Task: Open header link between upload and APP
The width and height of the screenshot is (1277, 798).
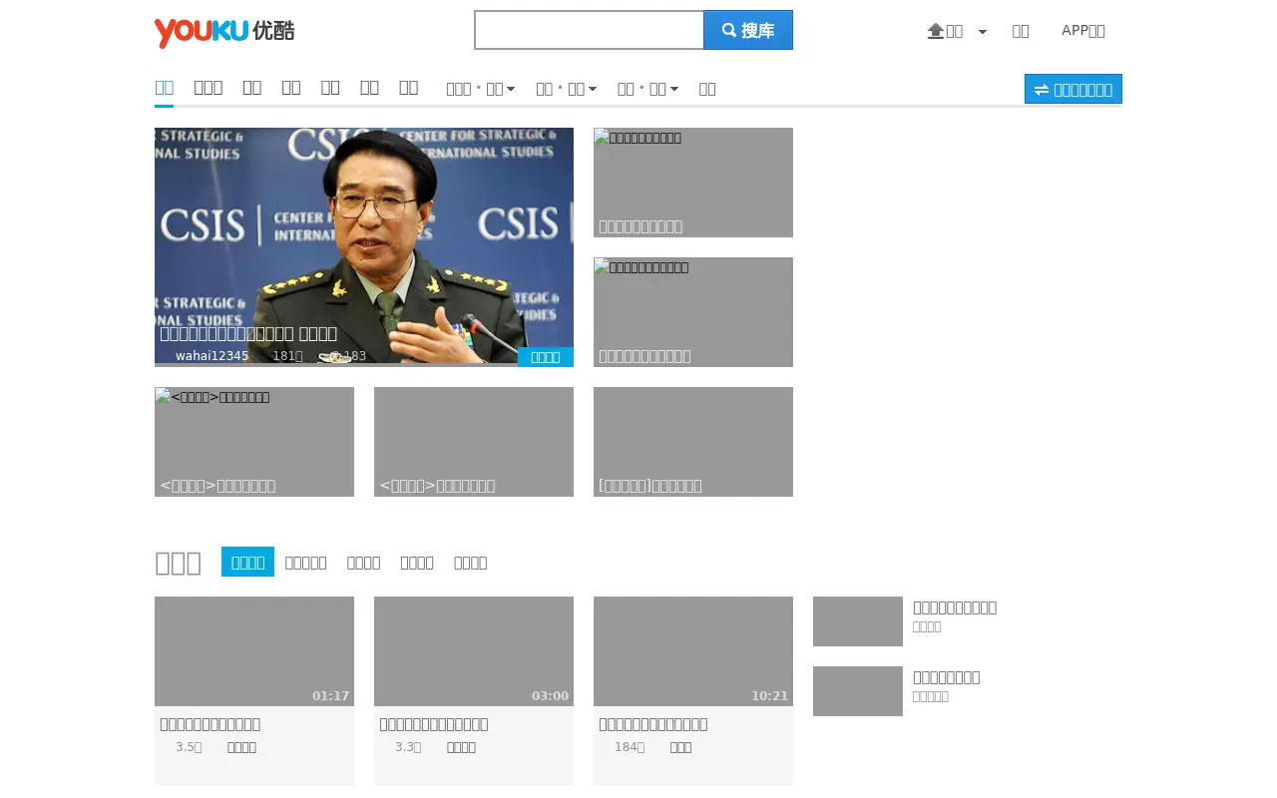Action: [1021, 31]
